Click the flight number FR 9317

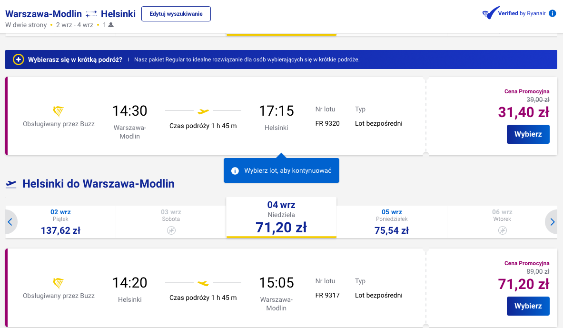pos(327,295)
